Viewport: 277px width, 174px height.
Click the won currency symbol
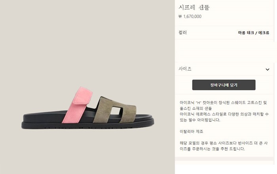(180, 17)
